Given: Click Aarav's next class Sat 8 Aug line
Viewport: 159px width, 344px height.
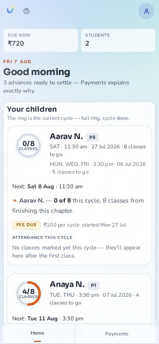Looking at the screenshot, I should (47, 187).
